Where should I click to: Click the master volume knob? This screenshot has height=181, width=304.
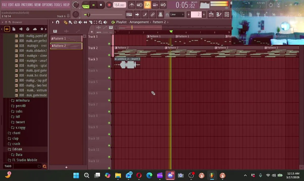pos(75,5)
